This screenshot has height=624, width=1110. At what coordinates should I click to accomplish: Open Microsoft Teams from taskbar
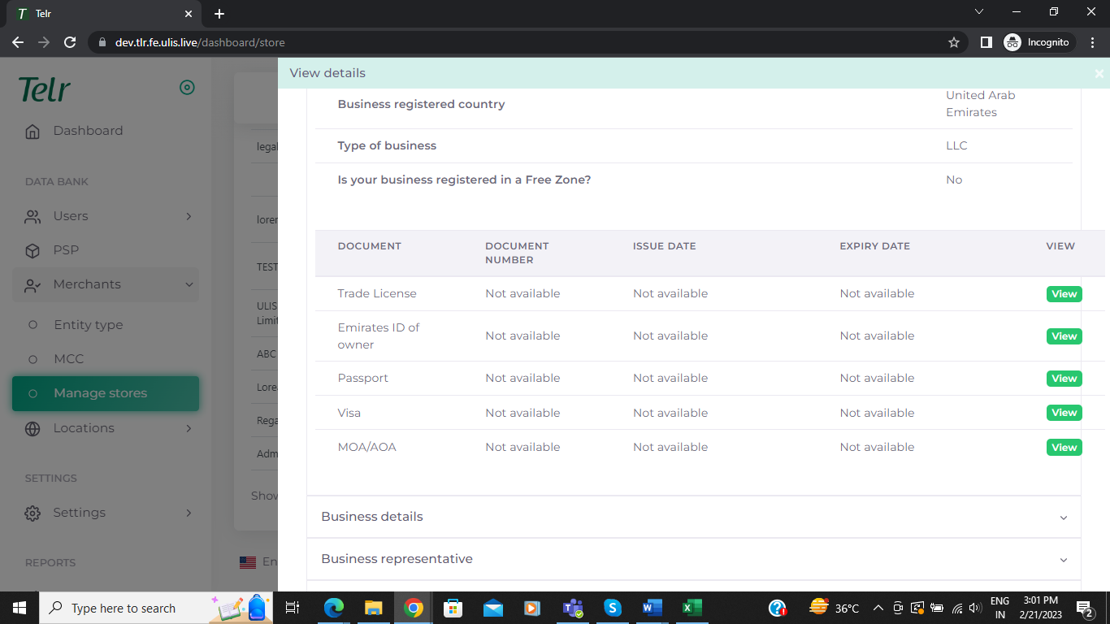tap(573, 608)
